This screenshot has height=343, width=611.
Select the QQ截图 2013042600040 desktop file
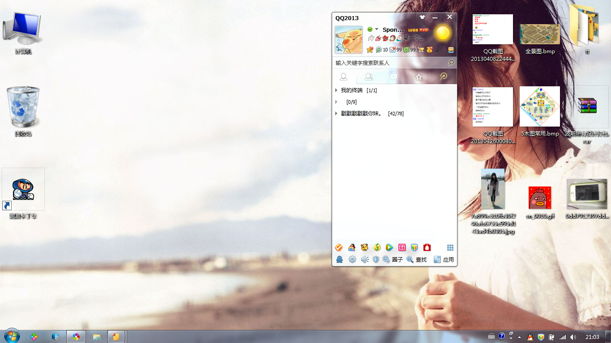(493, 115)
